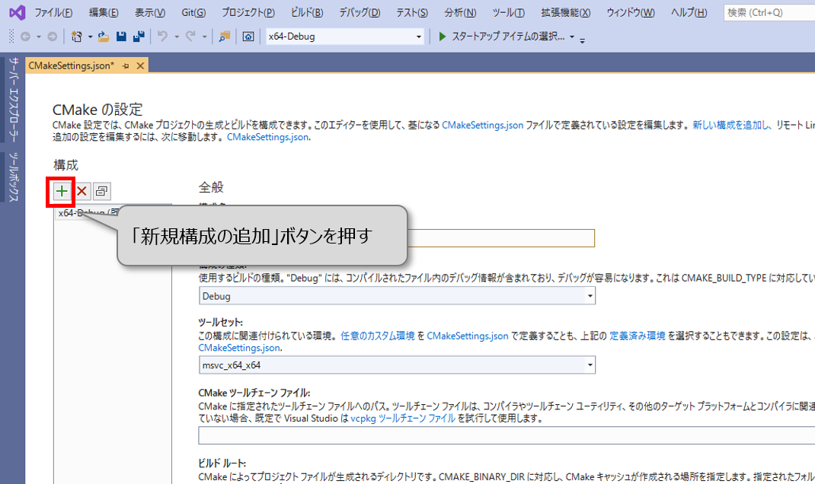Close the CMakeSettings.json tab

pyautogui.click(x=140, y=66)
